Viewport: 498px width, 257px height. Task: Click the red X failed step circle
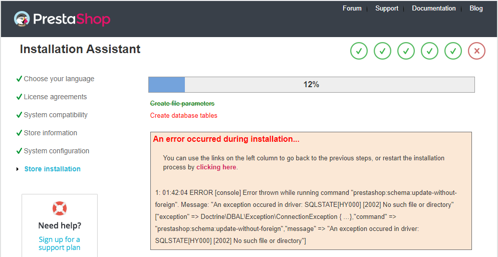[476, 51]
